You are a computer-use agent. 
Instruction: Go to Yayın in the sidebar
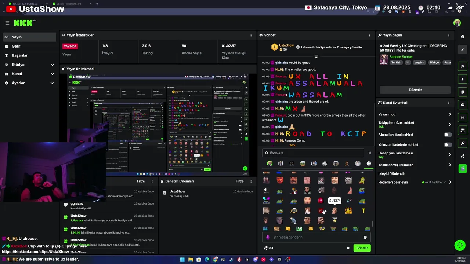30,37
